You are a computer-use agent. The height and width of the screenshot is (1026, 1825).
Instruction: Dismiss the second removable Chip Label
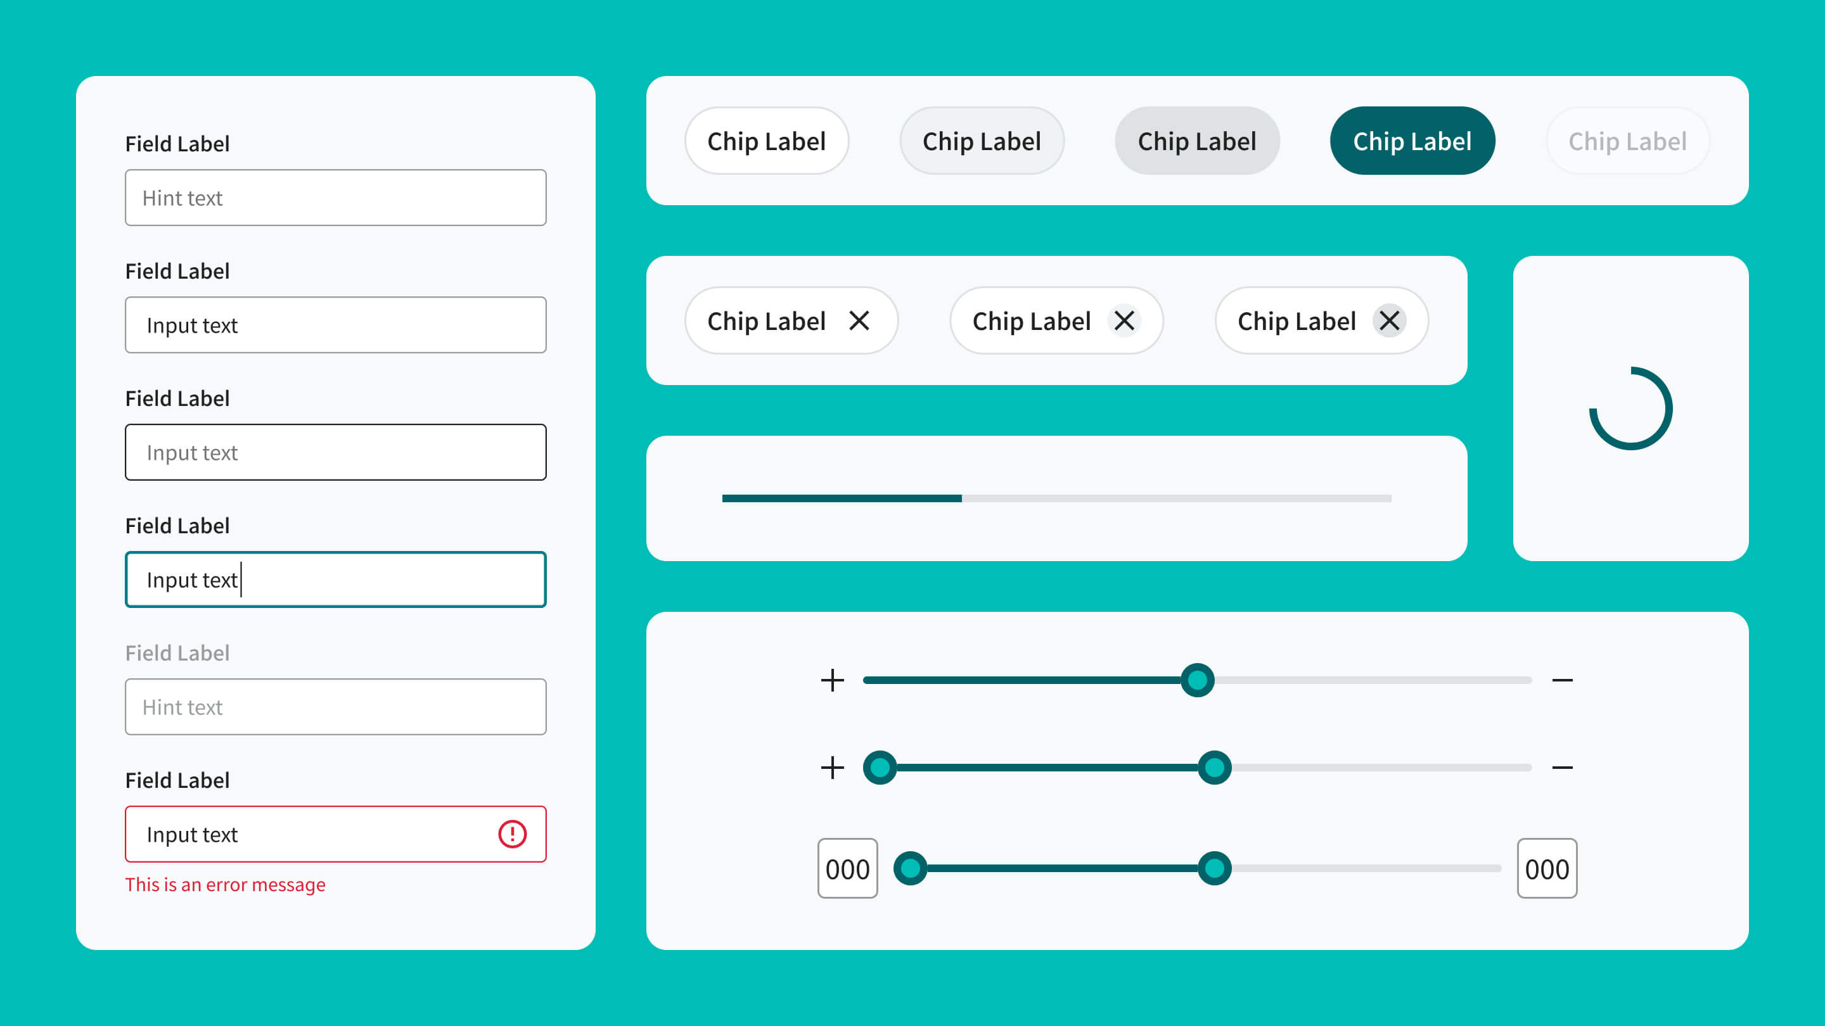click(x=1124, y=320)
